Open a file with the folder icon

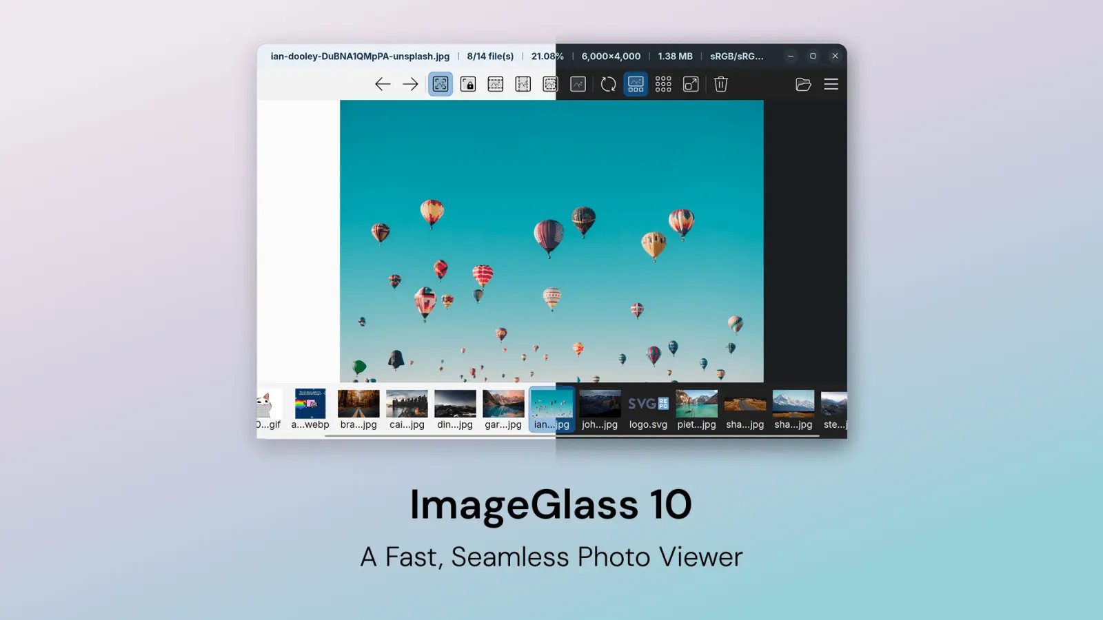(x=803, y=84)
